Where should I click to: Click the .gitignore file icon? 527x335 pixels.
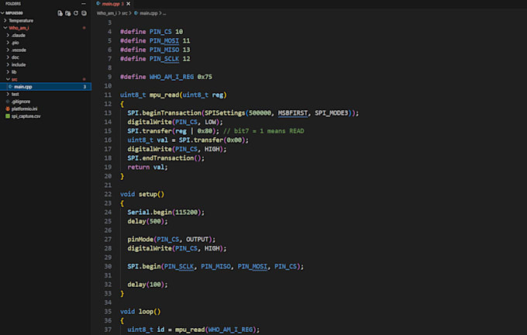point(8,102)
